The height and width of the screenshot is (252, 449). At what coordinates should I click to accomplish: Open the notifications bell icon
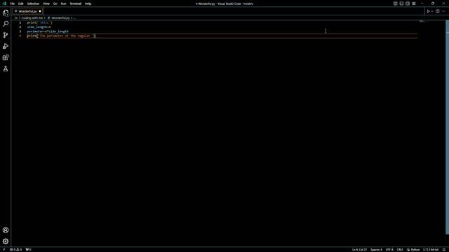pyautogui.click(x=444, y=249)
